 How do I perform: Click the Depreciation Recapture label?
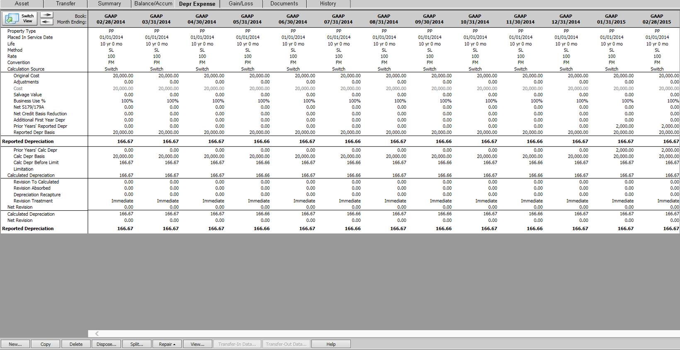tap(37, 195)
